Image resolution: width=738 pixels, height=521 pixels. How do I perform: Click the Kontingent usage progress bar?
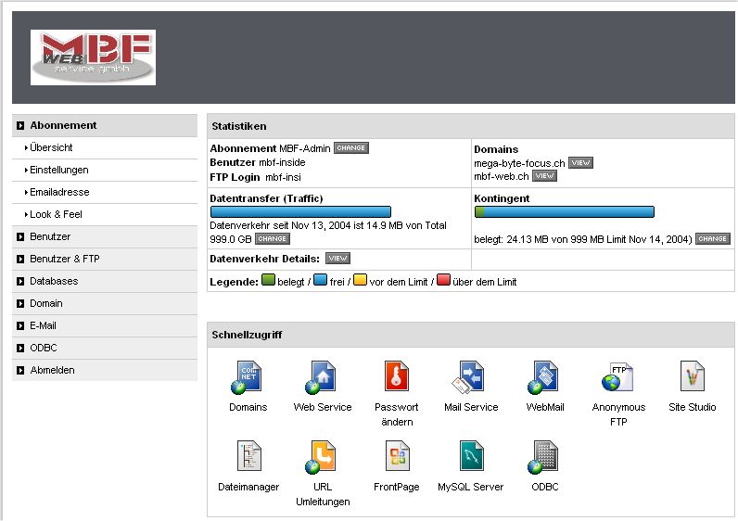(564, 211)
